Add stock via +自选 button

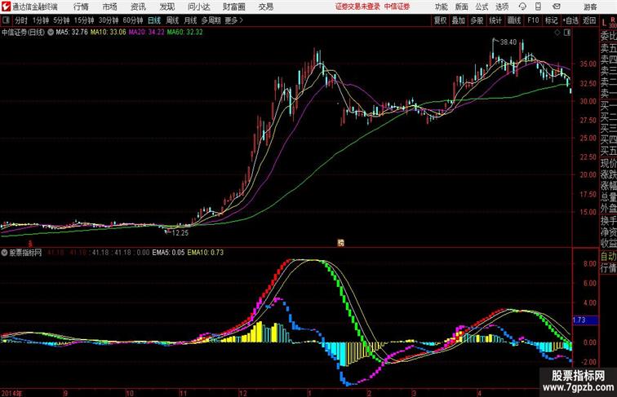[570, 20]
